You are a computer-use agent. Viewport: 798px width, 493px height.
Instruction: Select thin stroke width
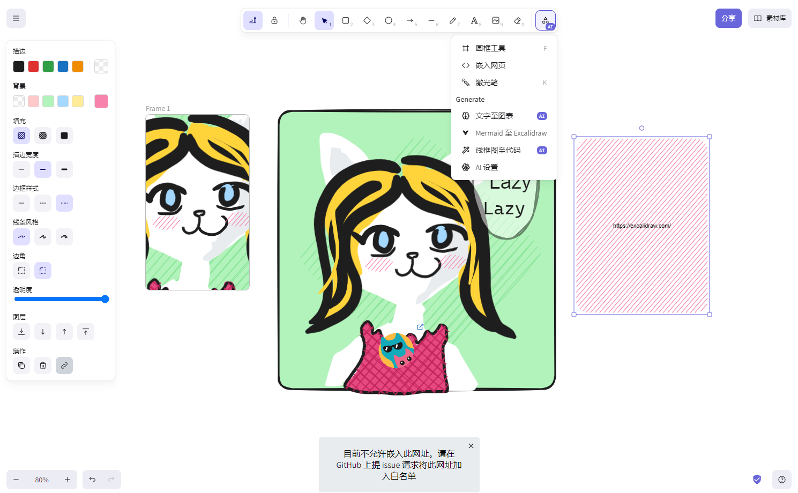coord(21,169)
